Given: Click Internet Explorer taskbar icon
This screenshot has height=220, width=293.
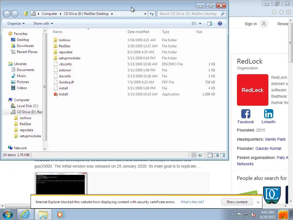Looking at the screenshot, I should 25,214.
